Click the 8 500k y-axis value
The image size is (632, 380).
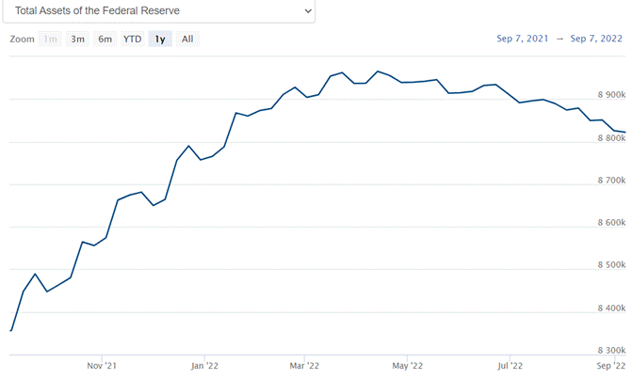click(x=611, y=265)
